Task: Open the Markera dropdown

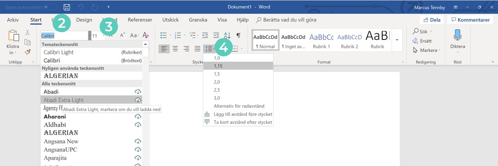Action: (427, 50)
